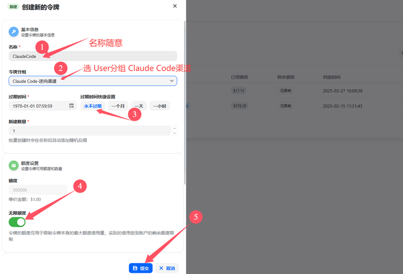
Task: Click the expiry time field 1970-01-01 07:59:59
Action: tap(43, 106)
